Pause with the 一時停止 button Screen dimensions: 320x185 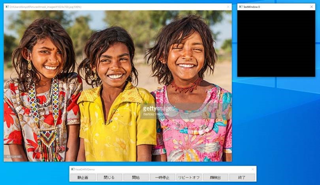click(162, 177)
